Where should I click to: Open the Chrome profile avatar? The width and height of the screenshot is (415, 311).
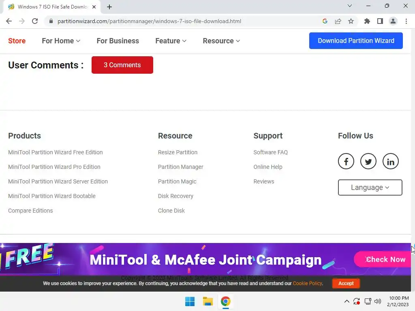(393, 21)
